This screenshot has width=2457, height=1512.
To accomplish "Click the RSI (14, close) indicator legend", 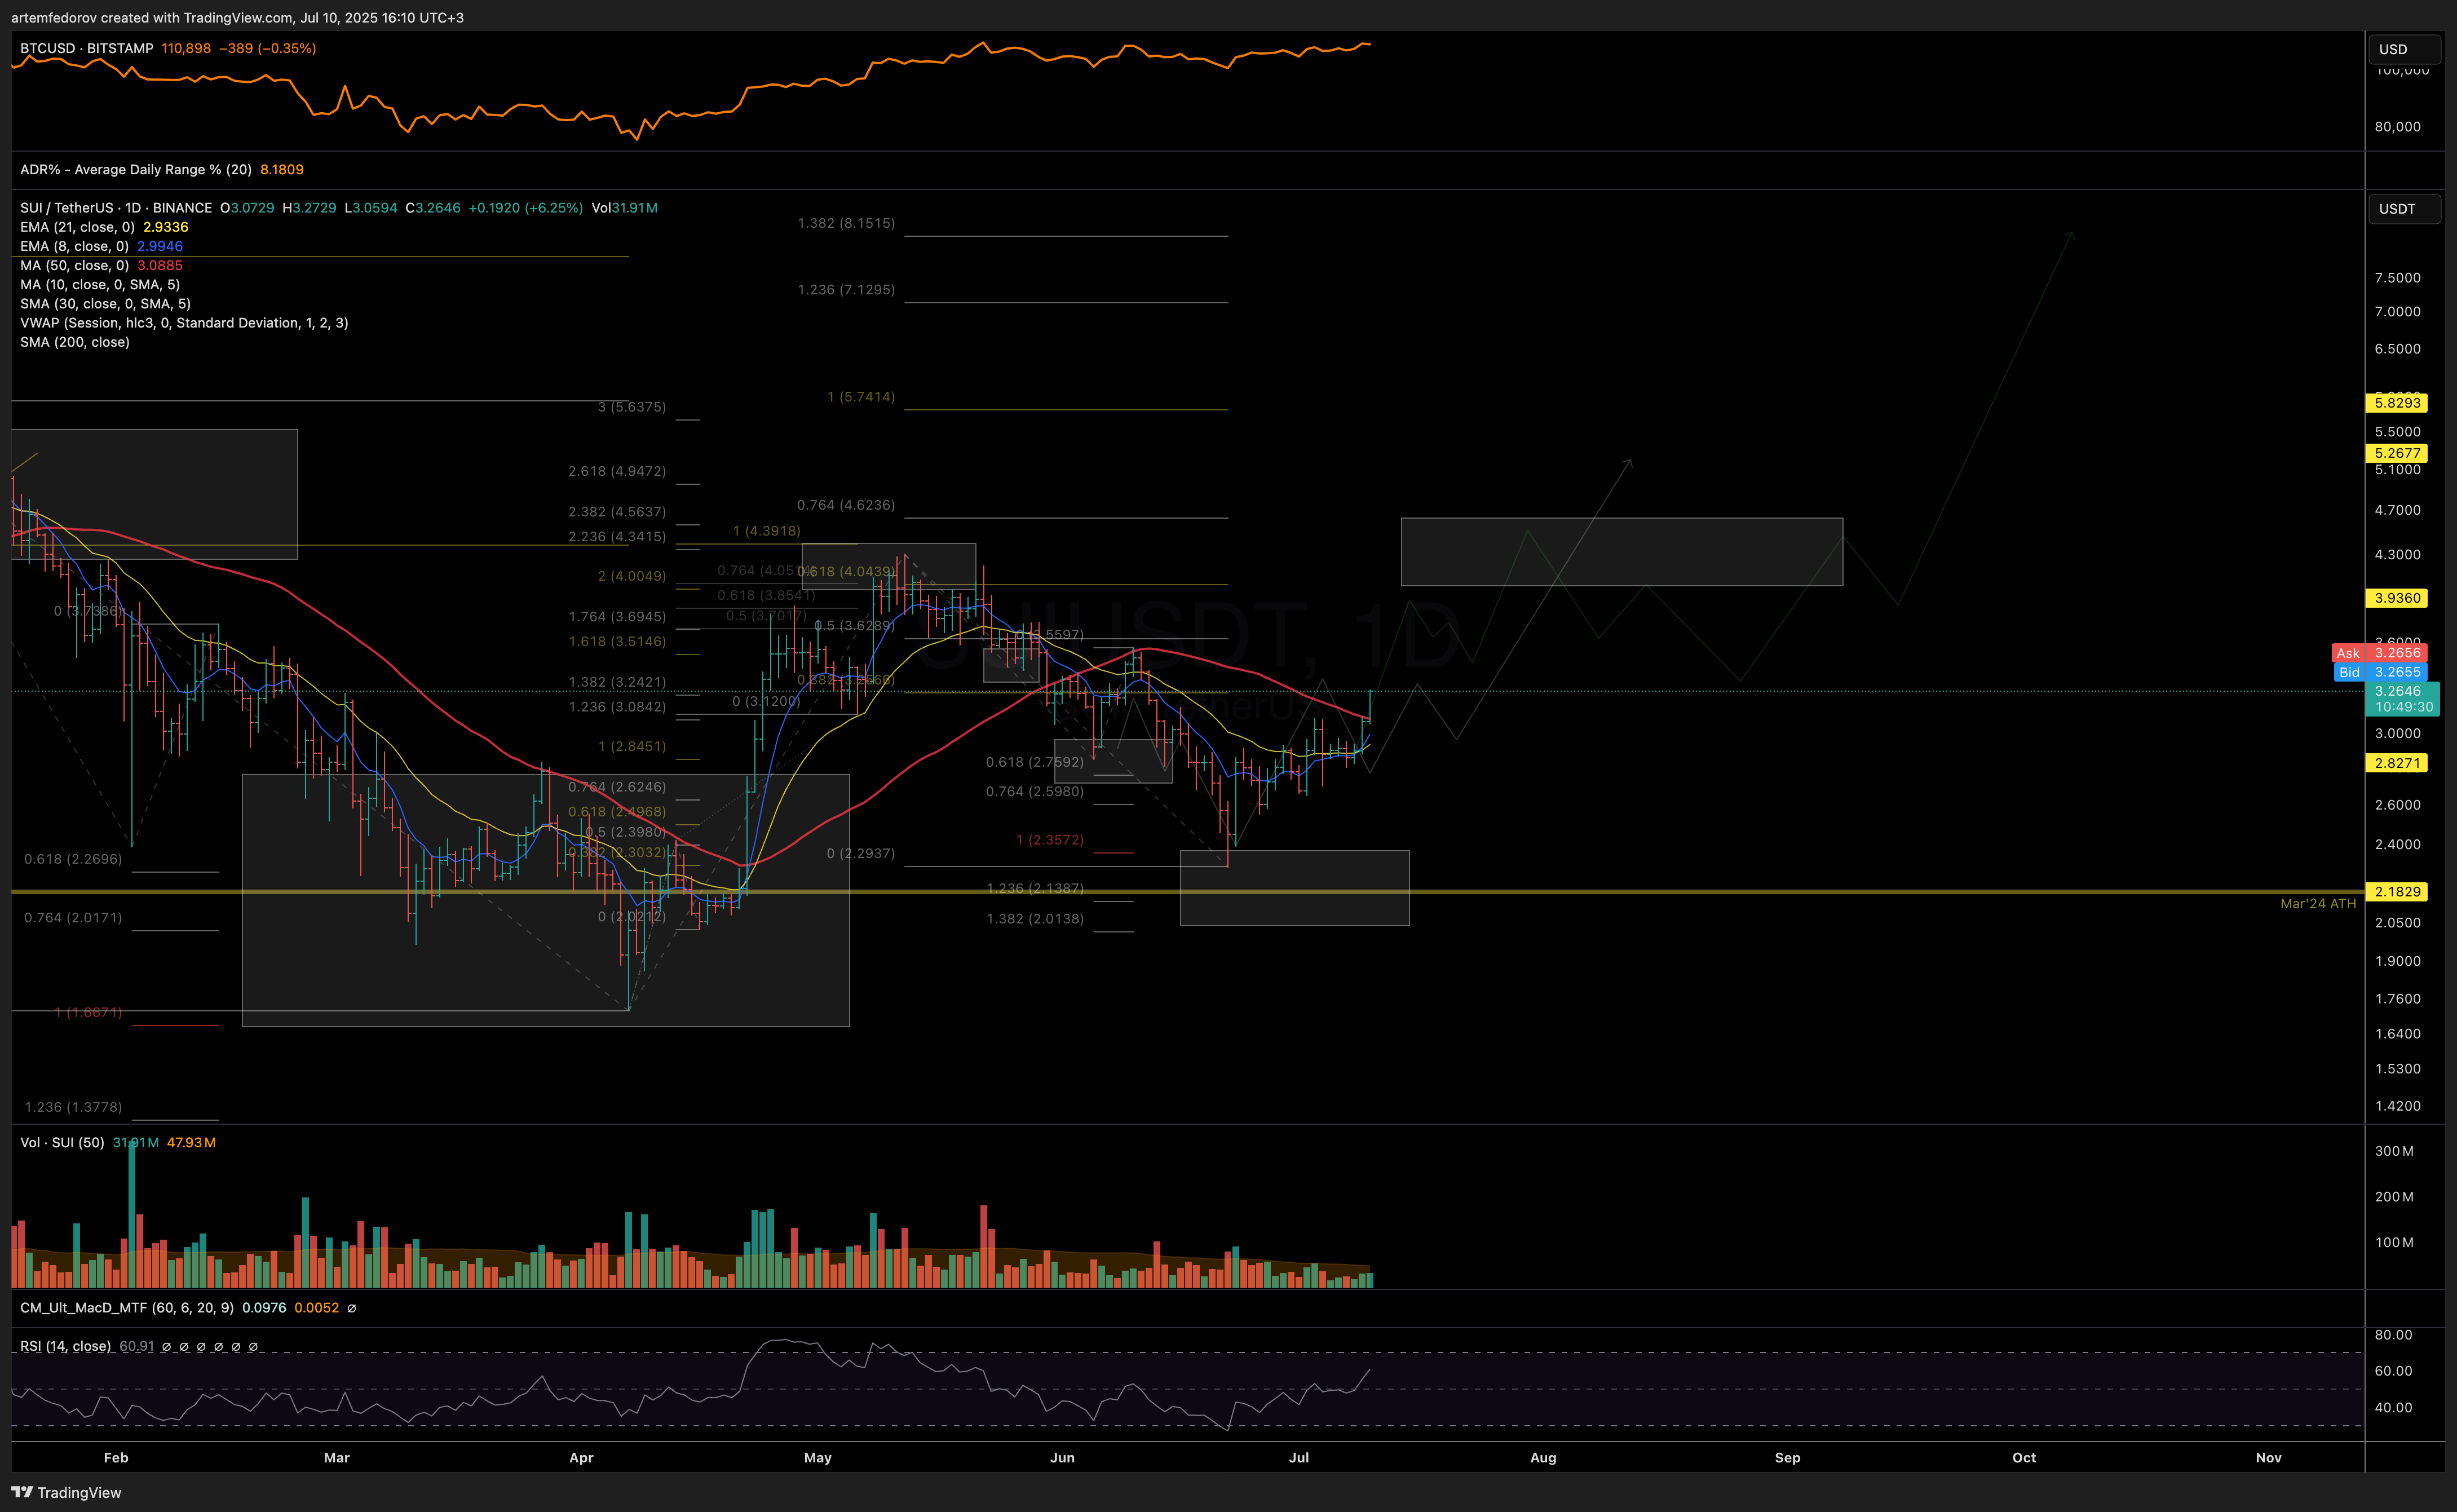I will (x=66, y=1346).
